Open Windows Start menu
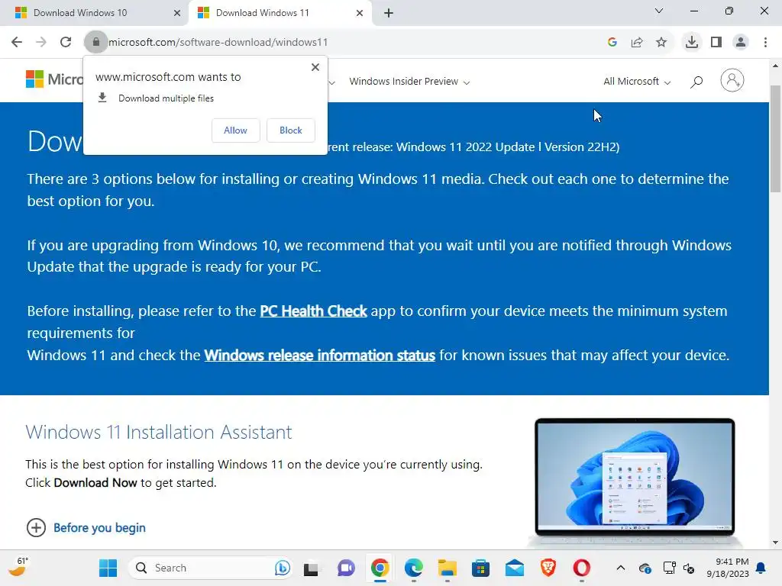The image size is (782, 586). click(x=108, y=568)
